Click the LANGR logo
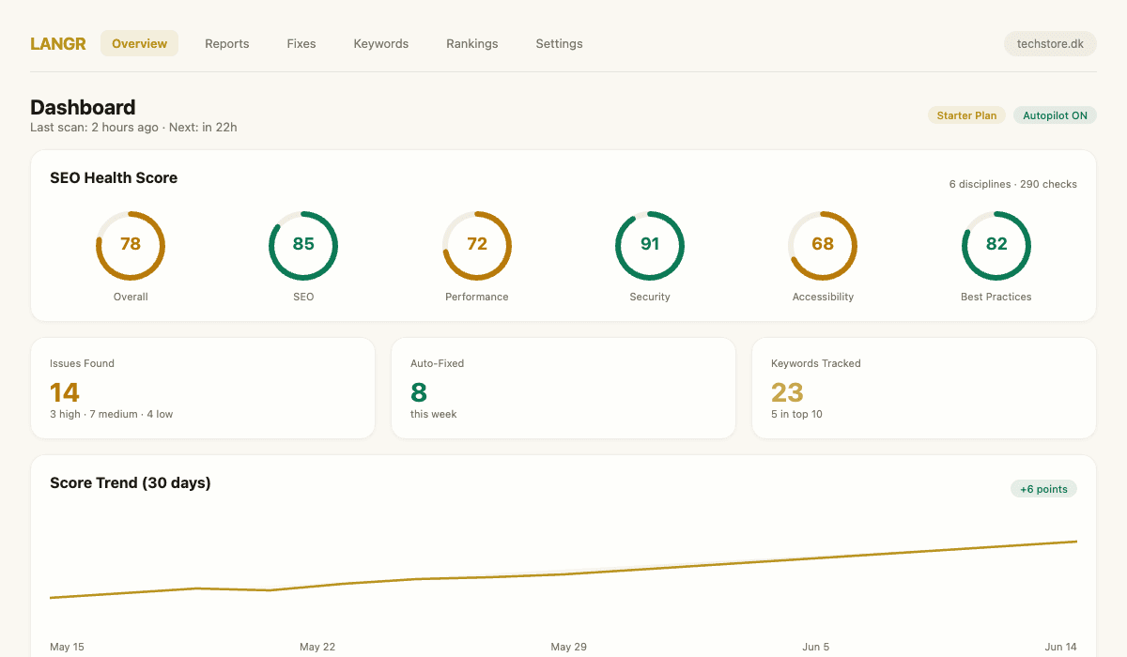 click(58, 43)
